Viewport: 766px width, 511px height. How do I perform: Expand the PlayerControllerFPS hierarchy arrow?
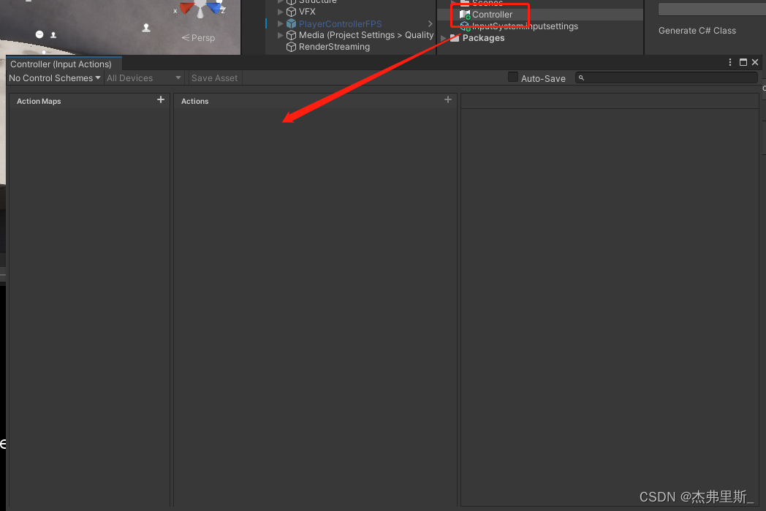(279, 23)
